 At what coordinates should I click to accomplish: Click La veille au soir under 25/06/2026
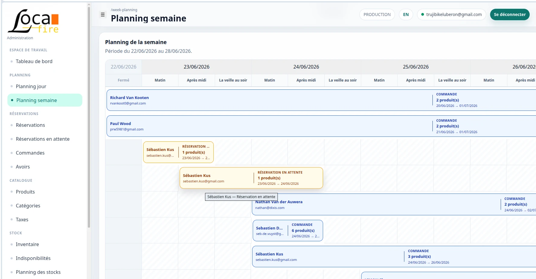[452, 80]
